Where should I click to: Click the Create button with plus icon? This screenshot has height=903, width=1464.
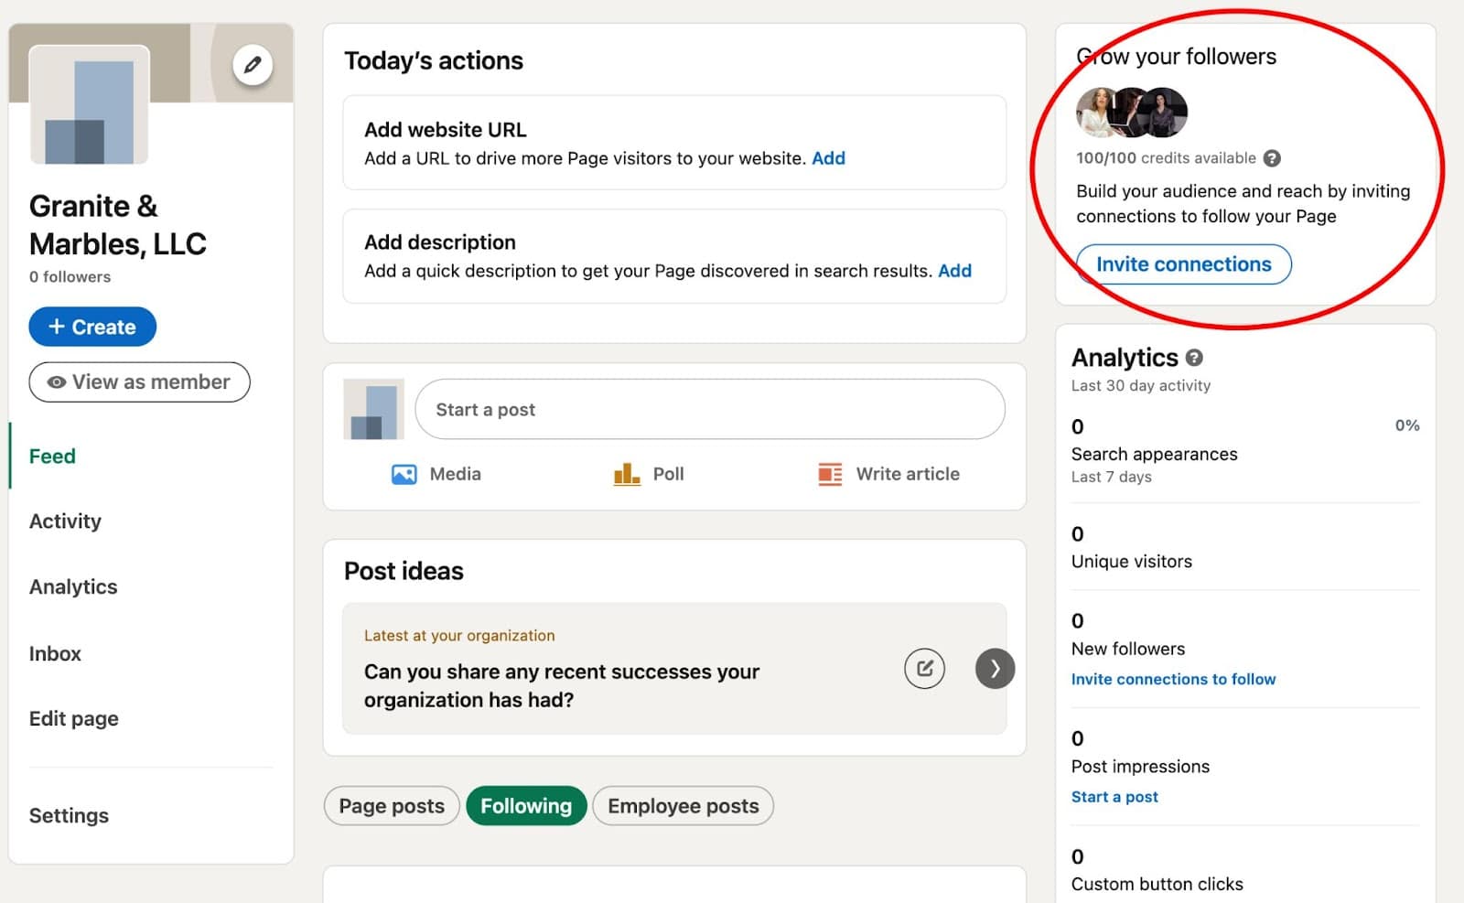pos(91,327)
